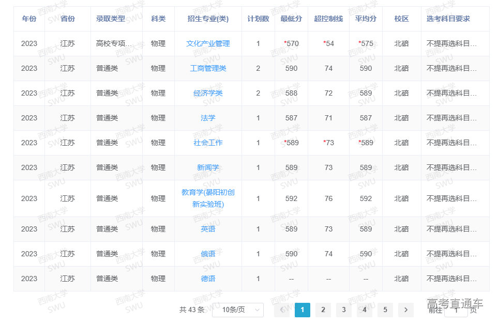Select the 法学 major link
The image size is (498, 324).
tap(208, 118)
